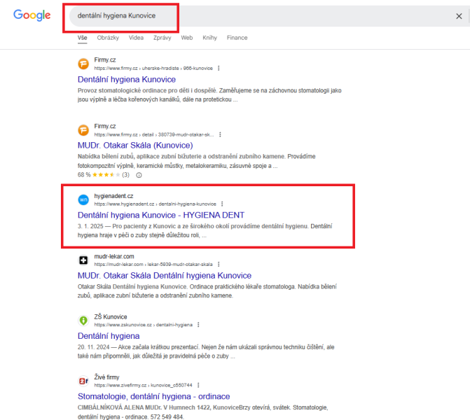
Task: Open the Dentální hygiena Kunovice Firmy.cz link
Action: point(127,79)
